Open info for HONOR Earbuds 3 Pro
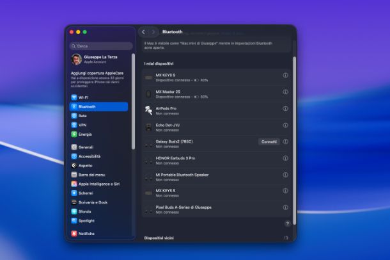390x260 pixels. coord(285,158)
